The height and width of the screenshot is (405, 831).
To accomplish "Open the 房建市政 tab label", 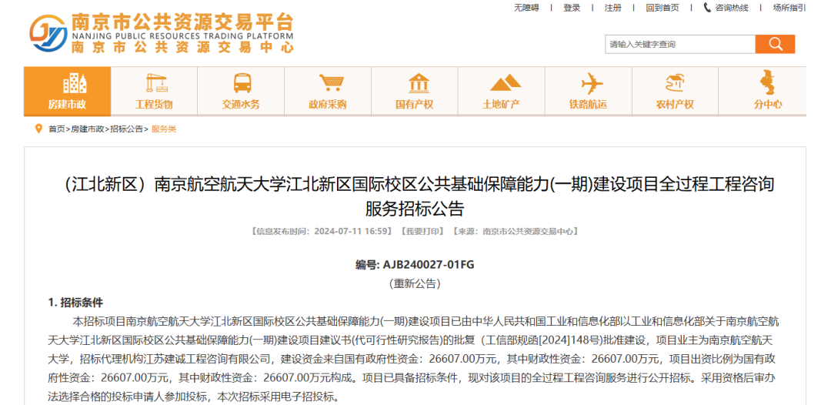I will coord(67,105).
